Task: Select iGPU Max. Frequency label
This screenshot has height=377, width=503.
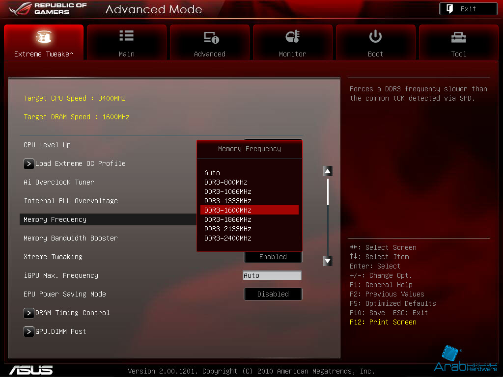Action: pos(61,275)
